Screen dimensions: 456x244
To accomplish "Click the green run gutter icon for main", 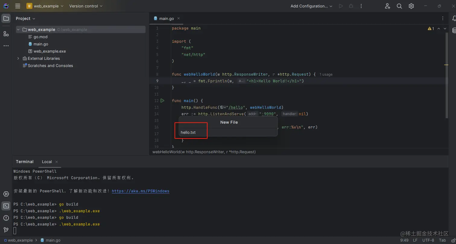I will [x=162, y=101].
